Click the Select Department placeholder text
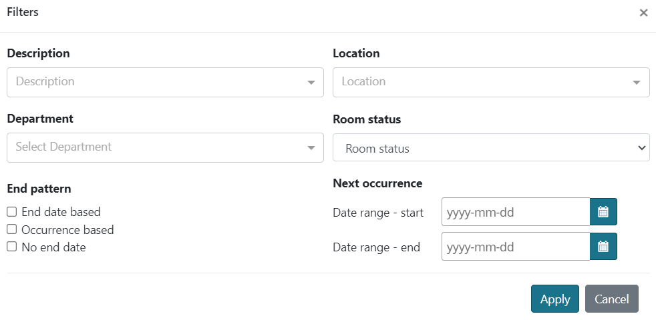Viewport: 656px width, 320px height. (63, 147)
